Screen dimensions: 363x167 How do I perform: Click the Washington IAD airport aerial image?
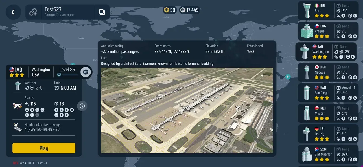click(x=187, y=110)
